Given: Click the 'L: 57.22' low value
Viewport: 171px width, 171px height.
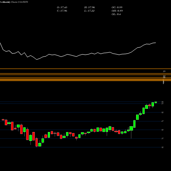Looking at the screenshot, I should pyautogui.click(x=89, y=11).
